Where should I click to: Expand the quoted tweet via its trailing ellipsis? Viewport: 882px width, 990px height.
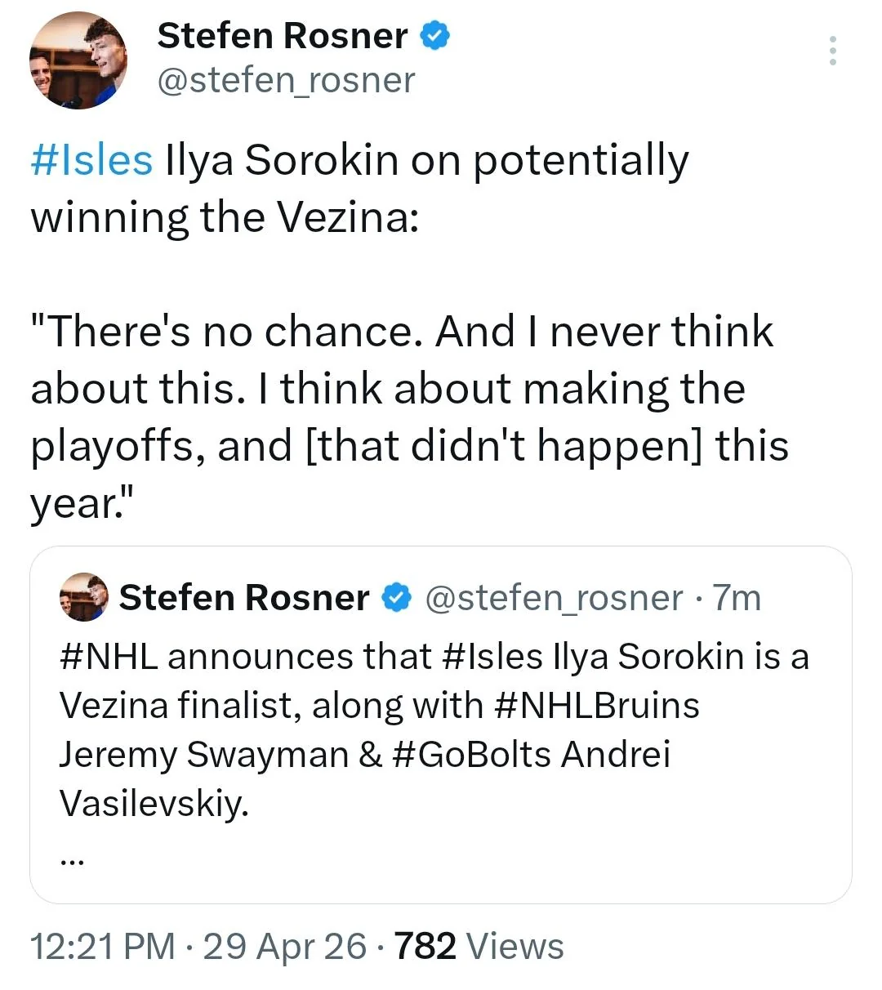click(72, 858)
